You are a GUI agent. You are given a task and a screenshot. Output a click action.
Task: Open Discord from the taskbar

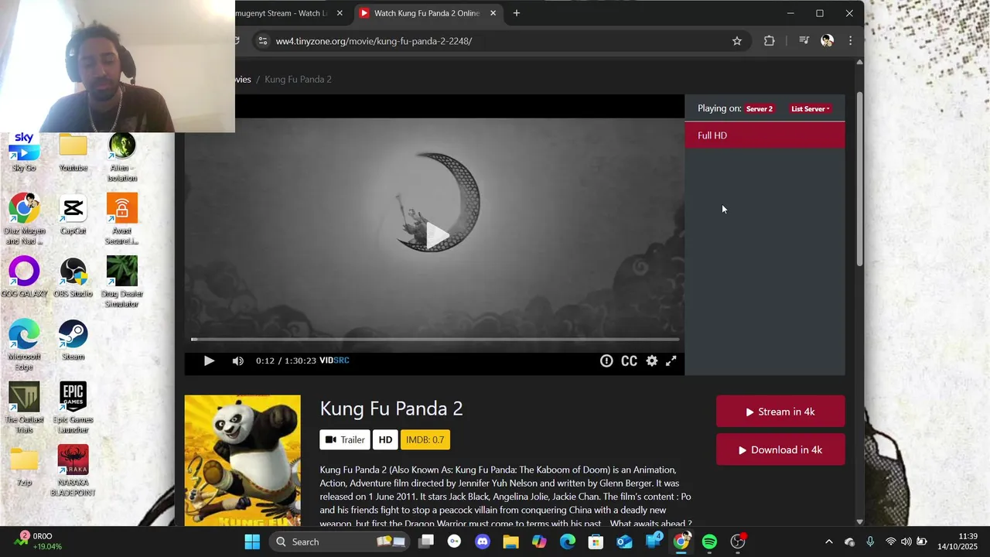(x=483, y=542)
